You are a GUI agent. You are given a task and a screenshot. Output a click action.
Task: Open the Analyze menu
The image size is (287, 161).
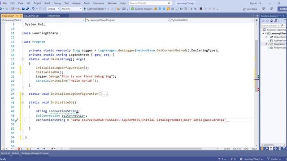(x=76, y=3)
